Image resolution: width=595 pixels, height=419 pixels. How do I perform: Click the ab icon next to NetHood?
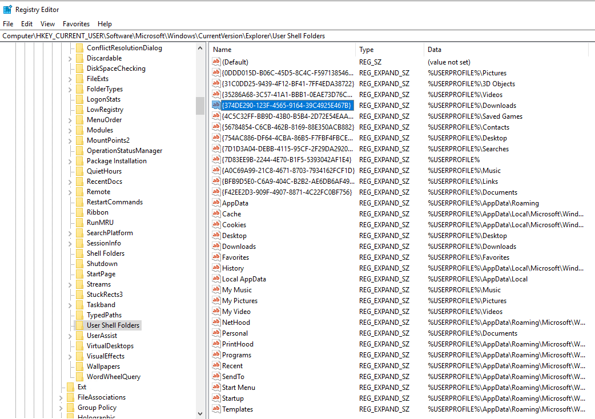pyautogui.click(x=216, y=322)
